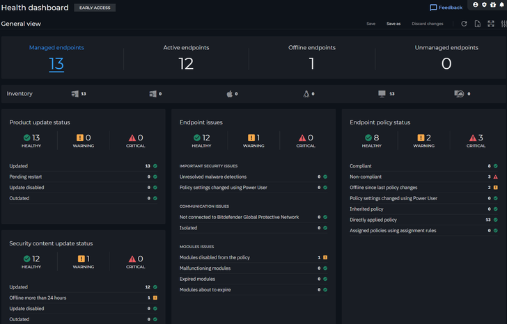This screenshot has height=324, width=507.
Task: Click Endpoint issues critical triangle icon
Action: pos(302,138)
